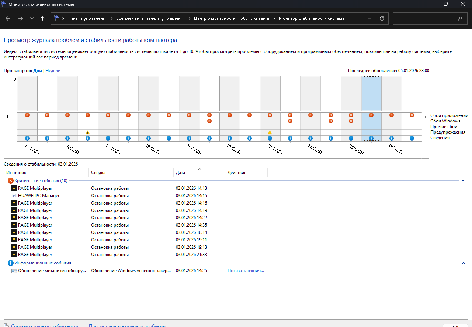Viewport: 472px width, 327px height.
Task: Click 'Сохранить журнал стабильности' link
Action: tap(45, 325)
